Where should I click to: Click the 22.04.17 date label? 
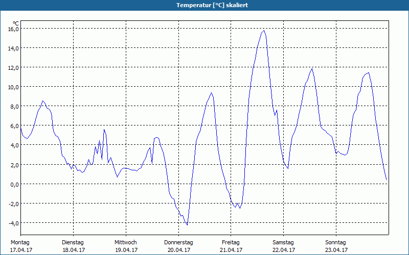click(284, 250)
